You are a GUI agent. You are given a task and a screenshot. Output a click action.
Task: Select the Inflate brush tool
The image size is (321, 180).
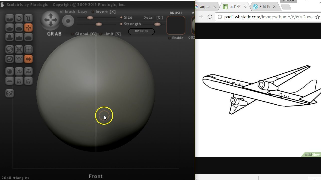9,37
